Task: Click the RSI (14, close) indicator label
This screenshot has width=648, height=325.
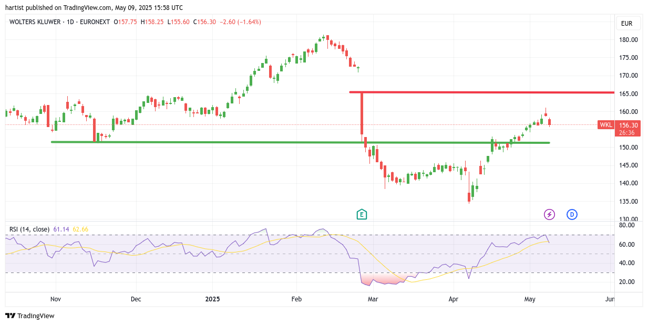Action: [x=29, y=229]
